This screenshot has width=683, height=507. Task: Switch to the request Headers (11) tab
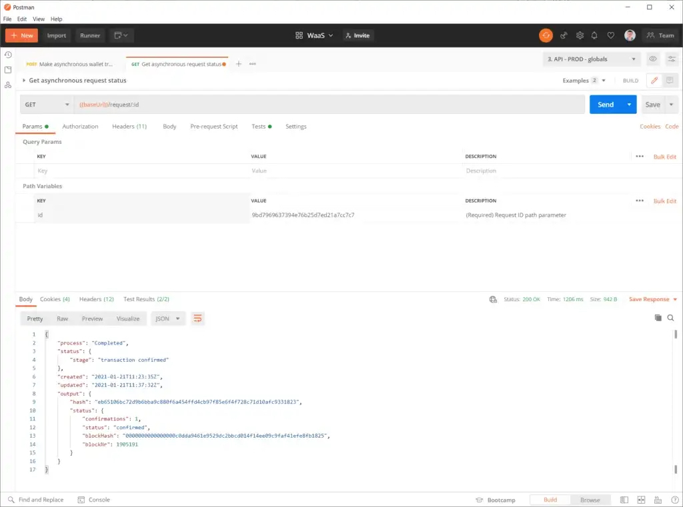pos(129,126)
